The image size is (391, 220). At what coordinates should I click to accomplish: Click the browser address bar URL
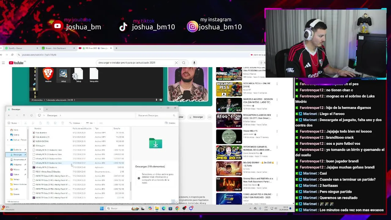point(39,55)
